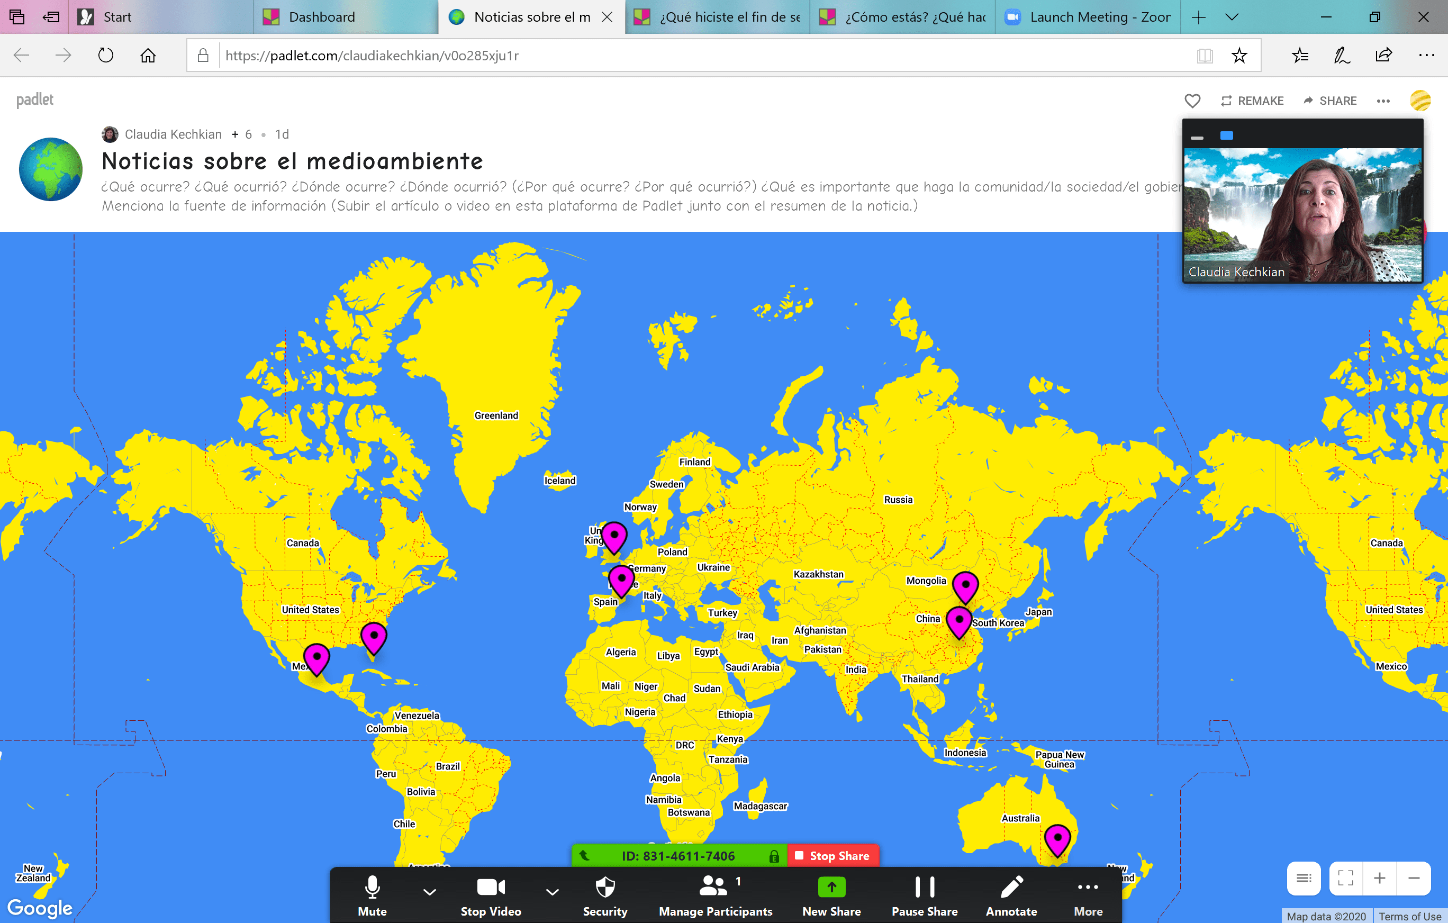Click the magenta map pin over Australia
This screenshot has height=923, width=1448.
tap(1057, 839)
